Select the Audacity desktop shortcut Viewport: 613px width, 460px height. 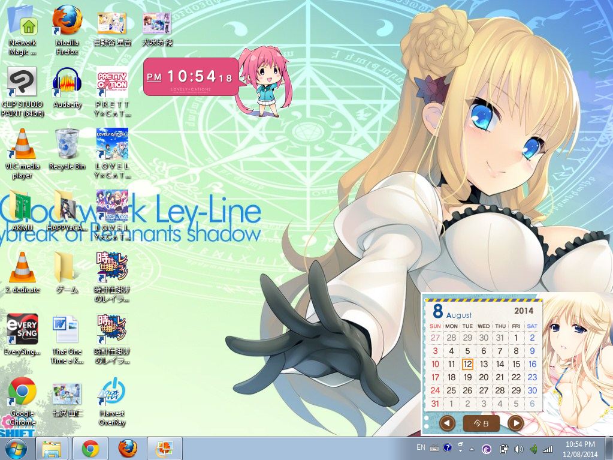click(67, 88)
